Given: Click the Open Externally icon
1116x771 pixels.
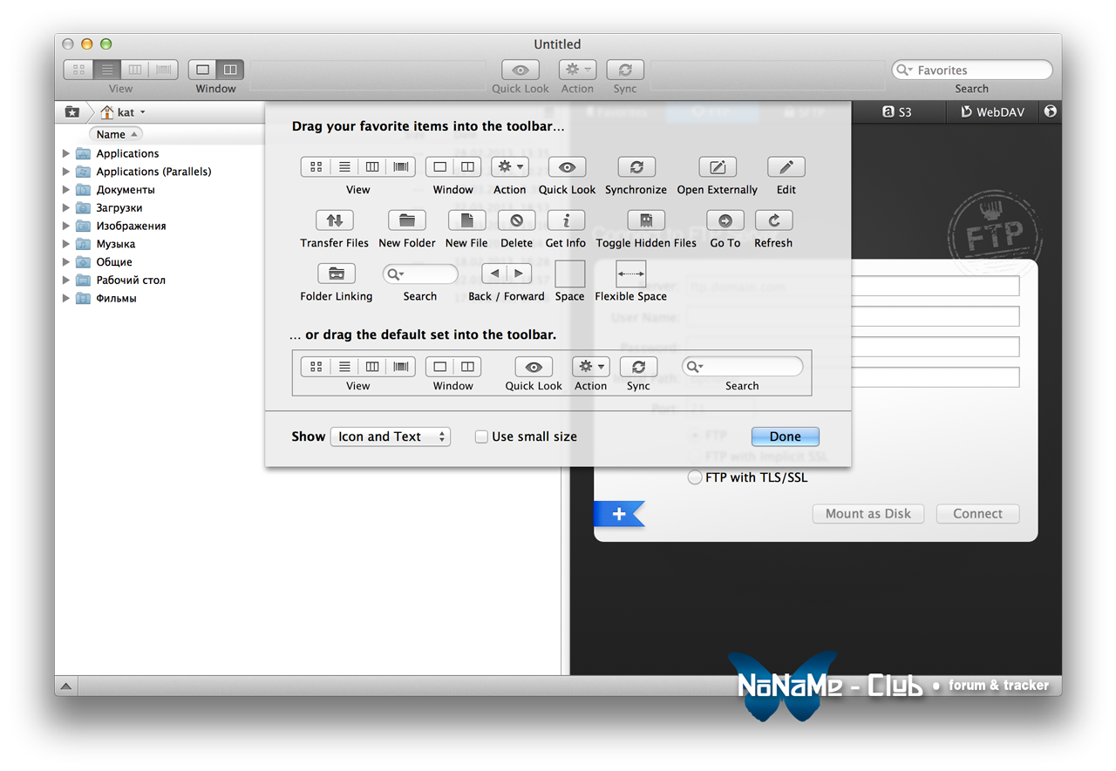Looking at the screenshot, I should click(x=717, y=167).
